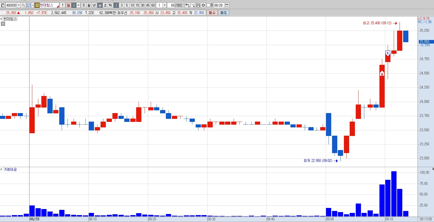Click the small grid icon under 현대힘스
This screenshot has width=434, height=222.
pos(3,24)
